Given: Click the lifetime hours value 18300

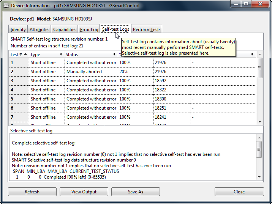Looking at the screenshot, I should 160,99.
